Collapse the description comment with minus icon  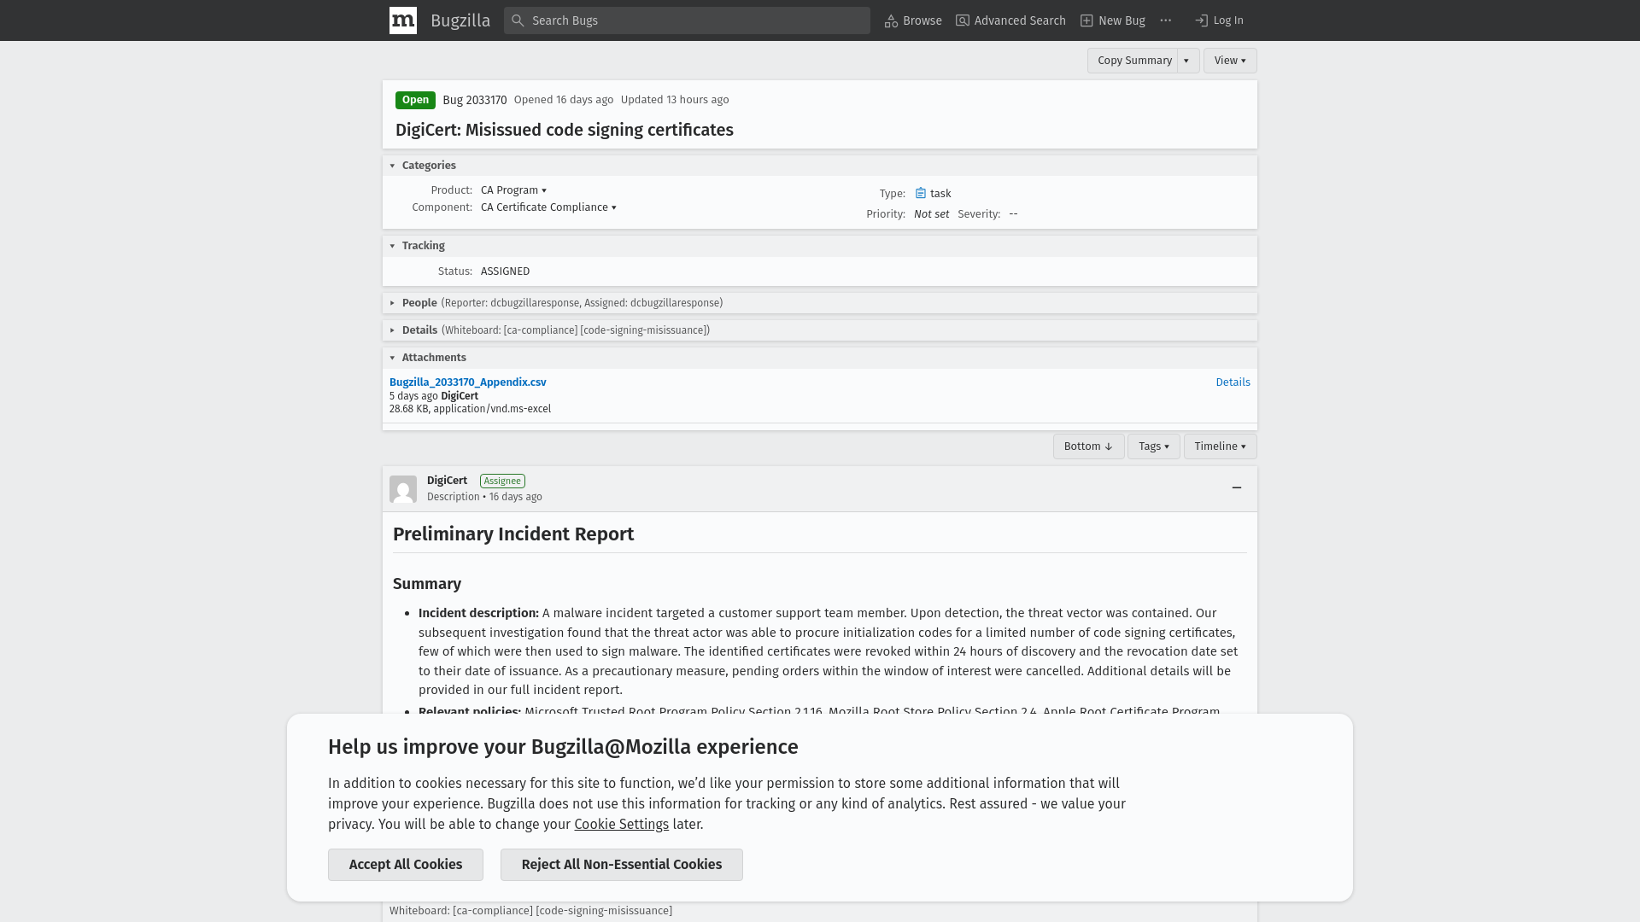(1236, 487)
